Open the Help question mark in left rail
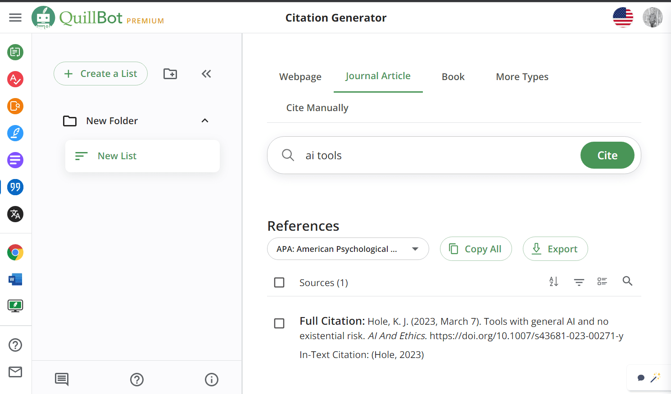Image resolution: width=671 pixels, height=394 pixels. click(x=15, y=345)
